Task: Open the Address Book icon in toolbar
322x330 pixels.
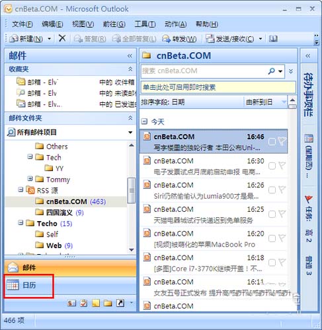Action: tap(273, 39)
